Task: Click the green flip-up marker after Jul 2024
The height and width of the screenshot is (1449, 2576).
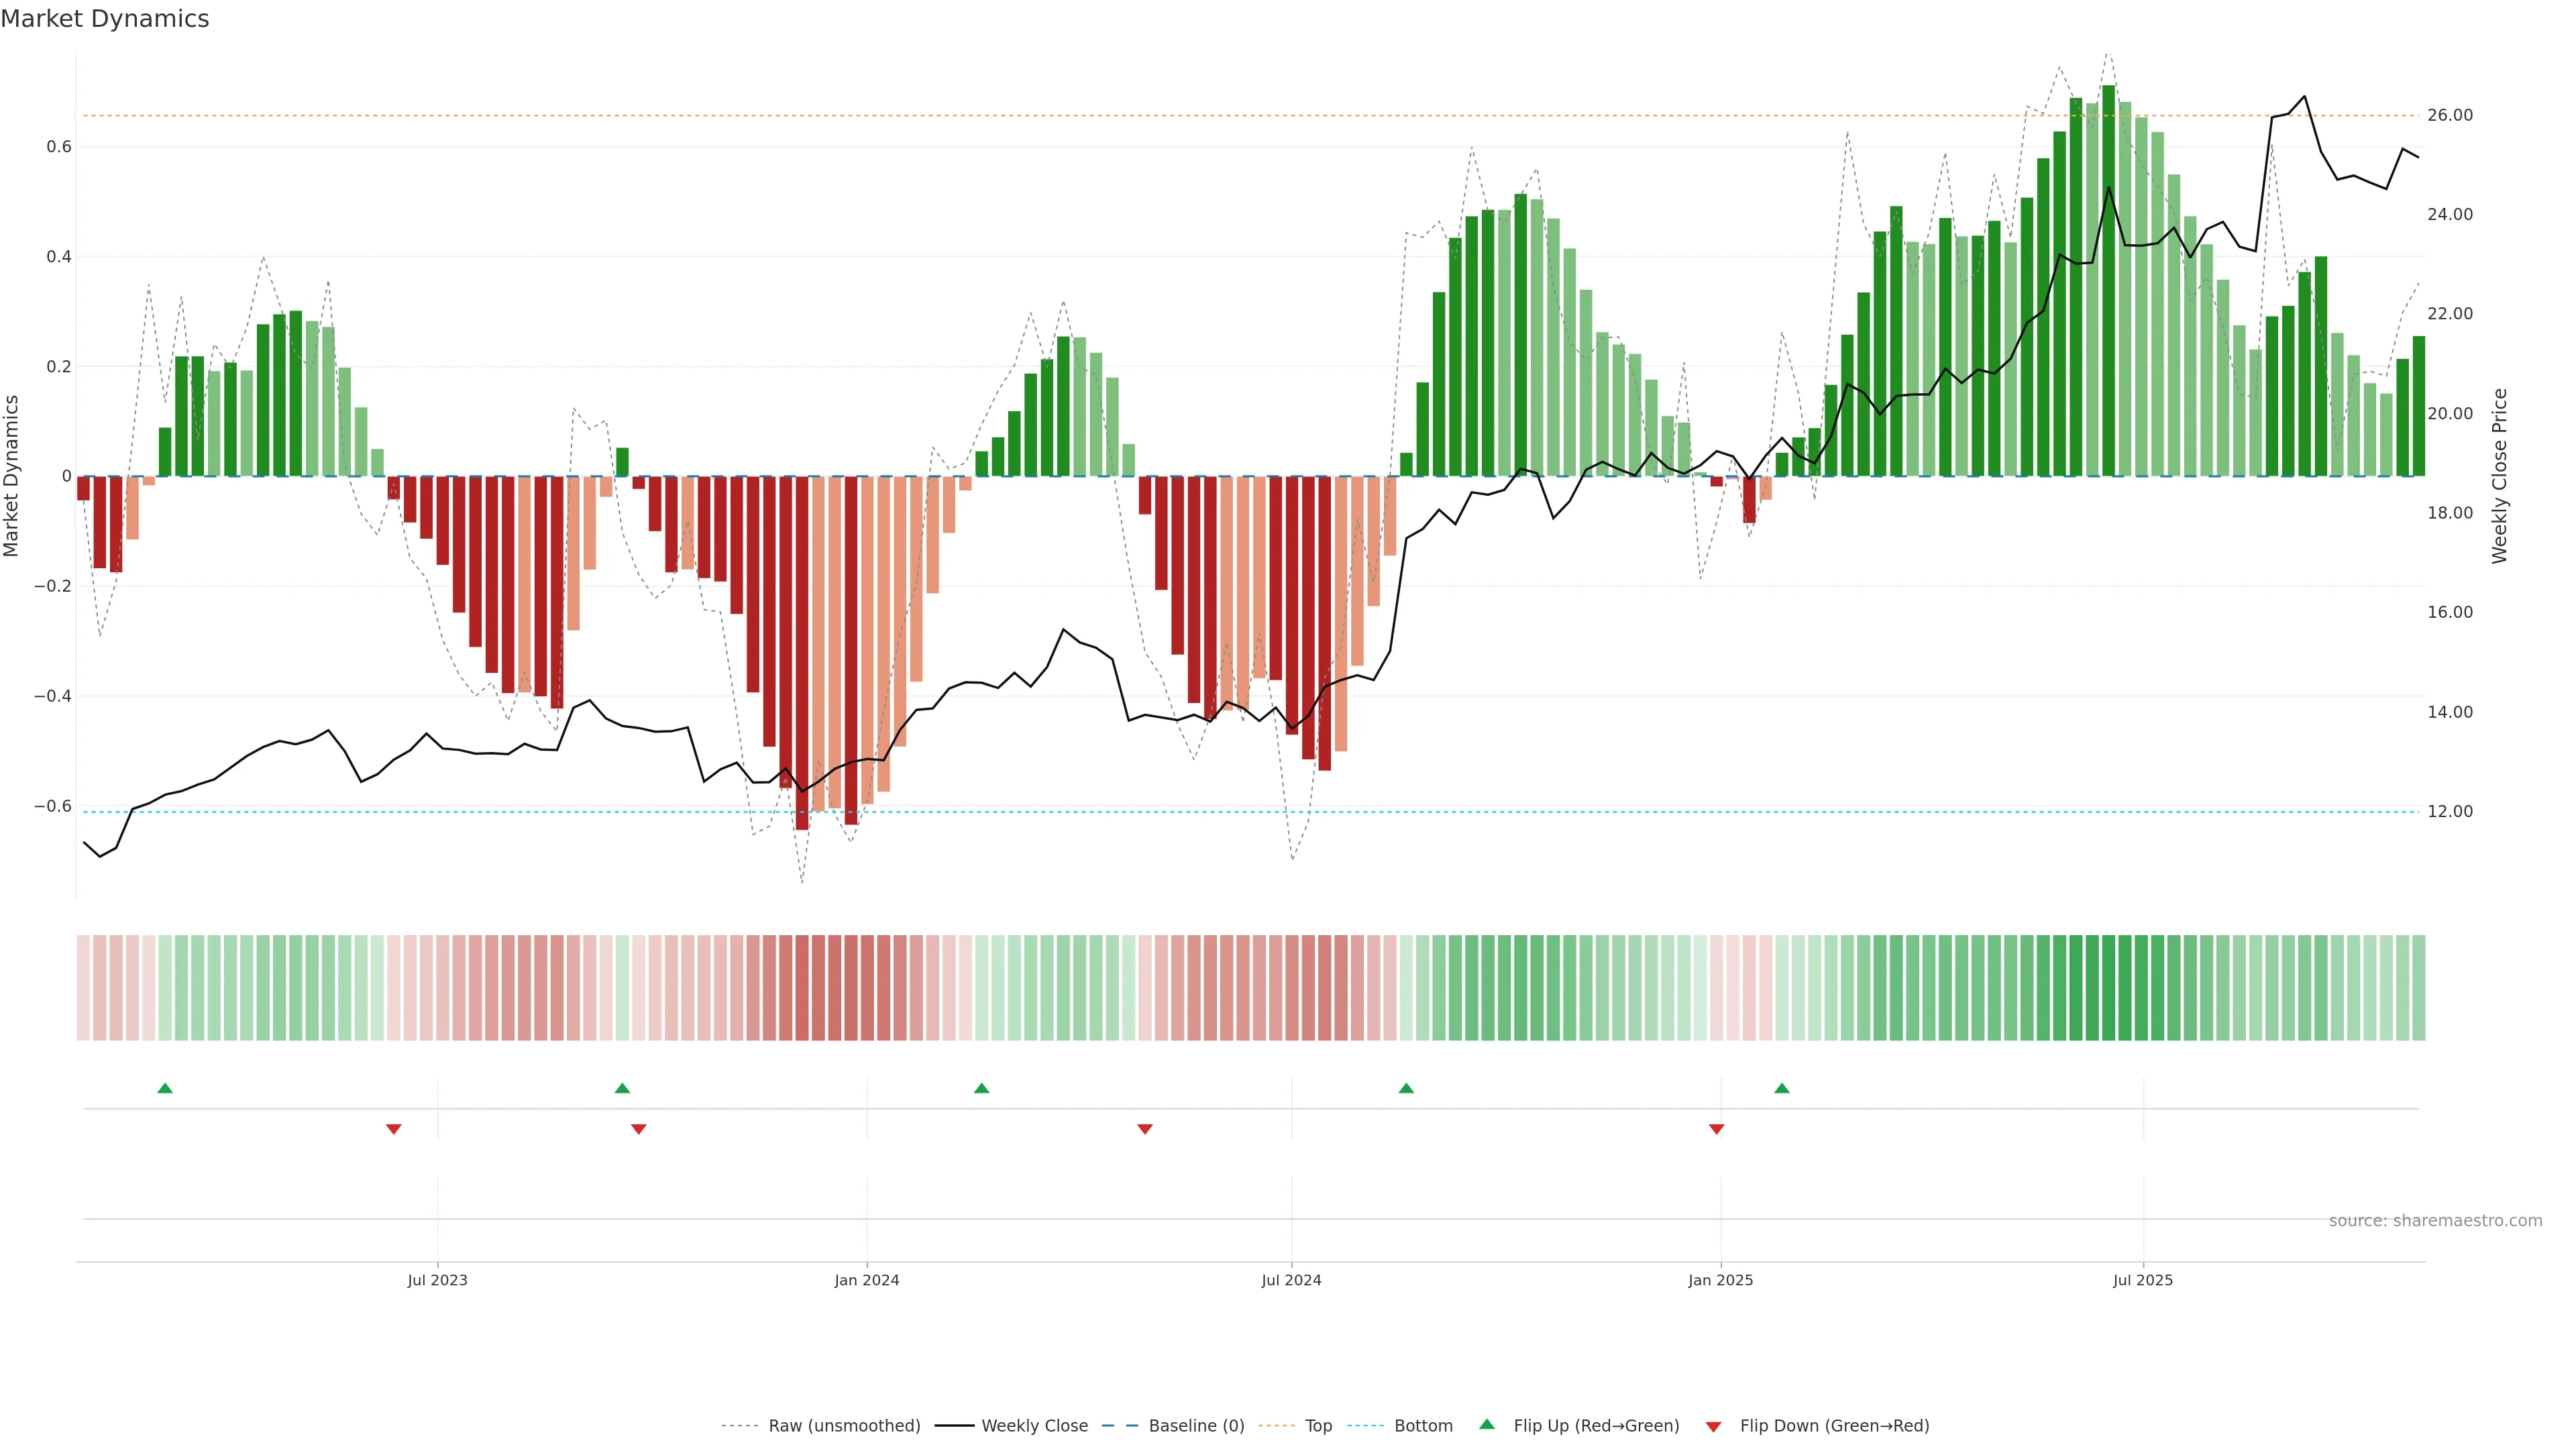Action: (1406, 1088)
